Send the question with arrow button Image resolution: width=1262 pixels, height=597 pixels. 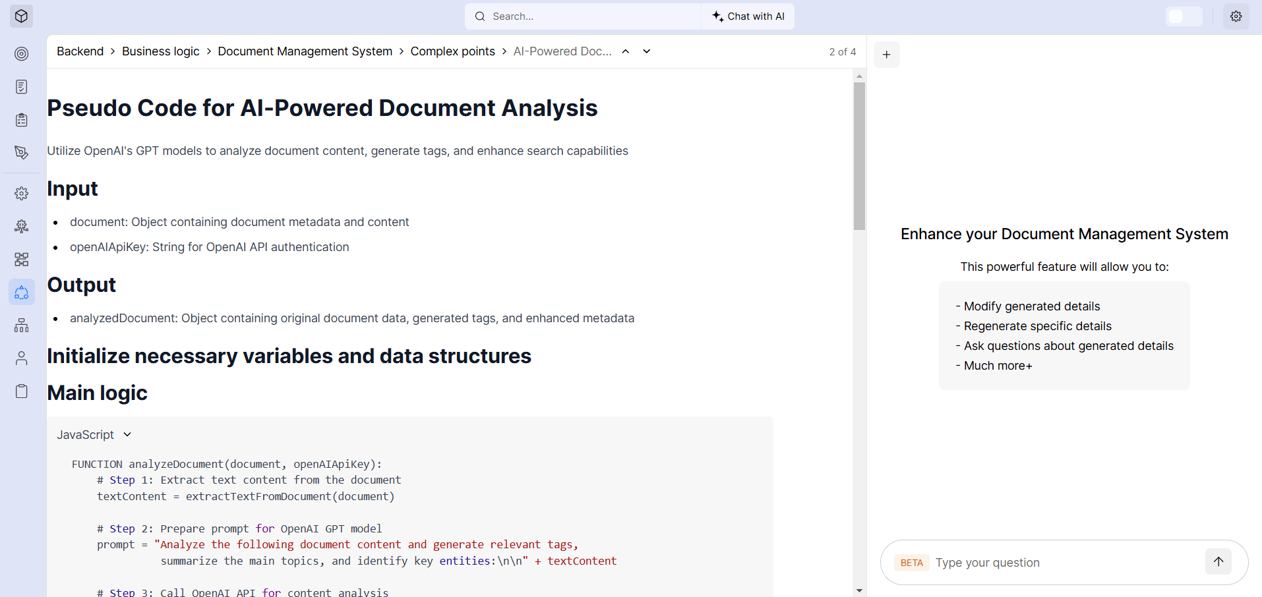(1218, 561)
